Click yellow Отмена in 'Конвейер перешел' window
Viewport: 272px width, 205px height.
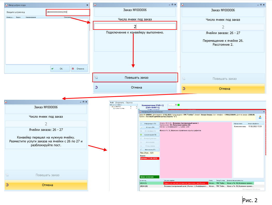click(46, 185)
